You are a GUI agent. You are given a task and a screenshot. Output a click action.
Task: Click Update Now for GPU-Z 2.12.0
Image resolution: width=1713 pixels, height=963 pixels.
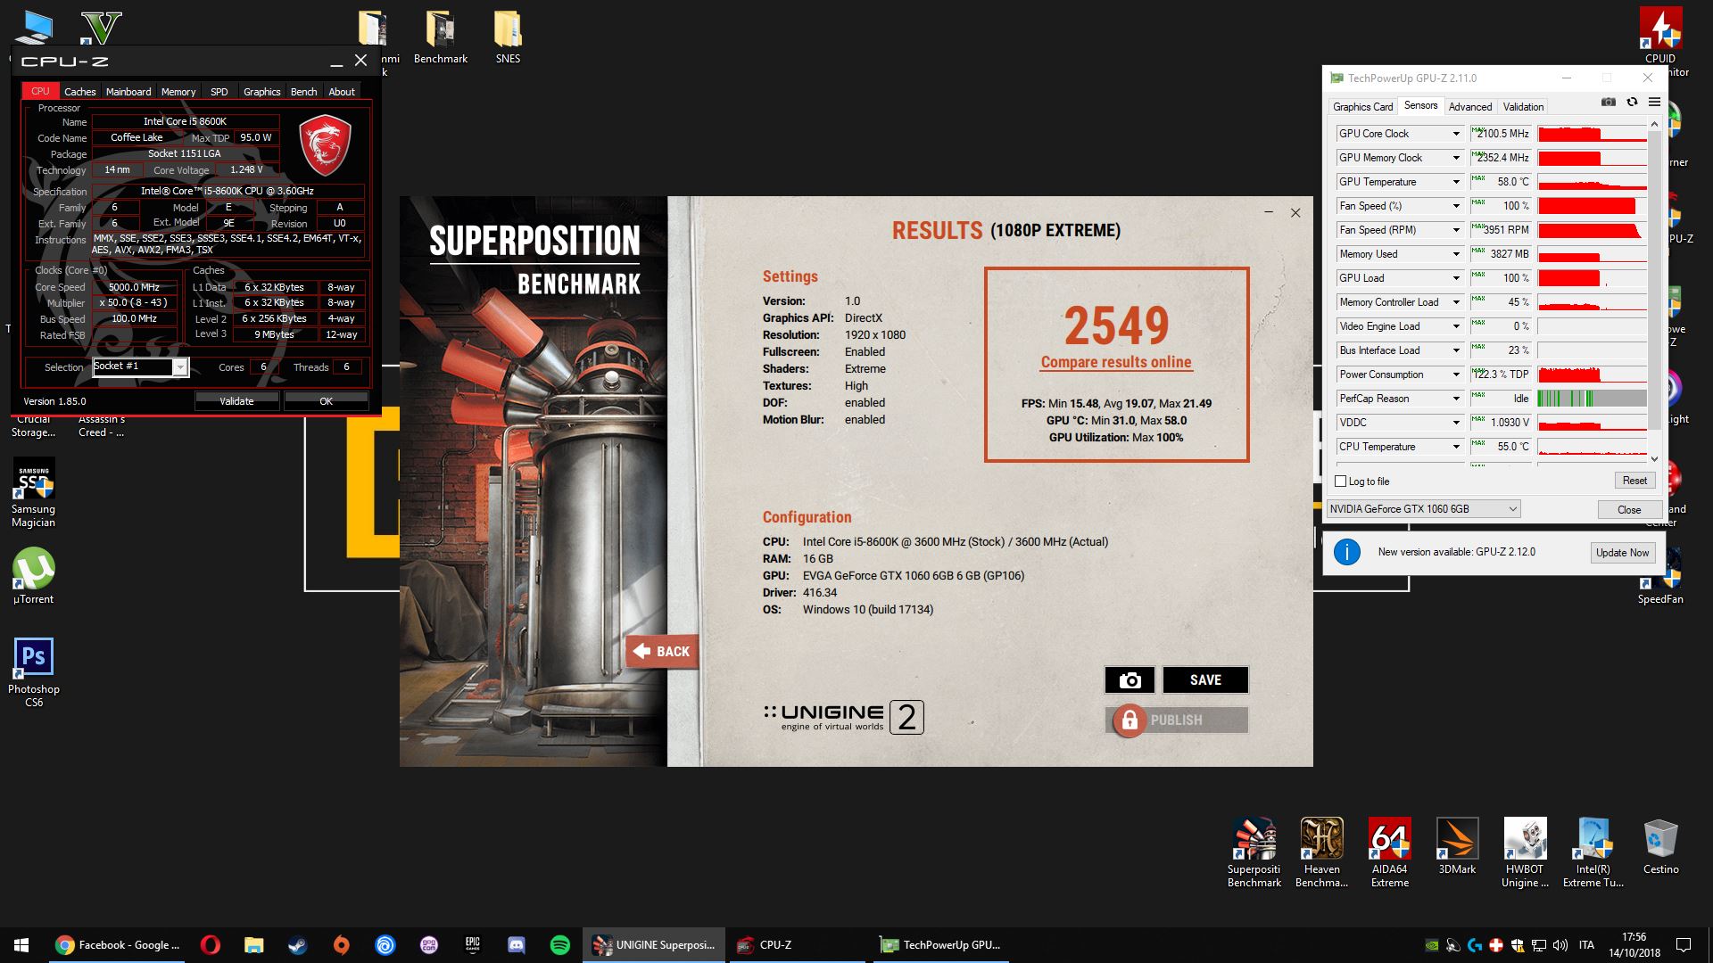click(1622, 553)
